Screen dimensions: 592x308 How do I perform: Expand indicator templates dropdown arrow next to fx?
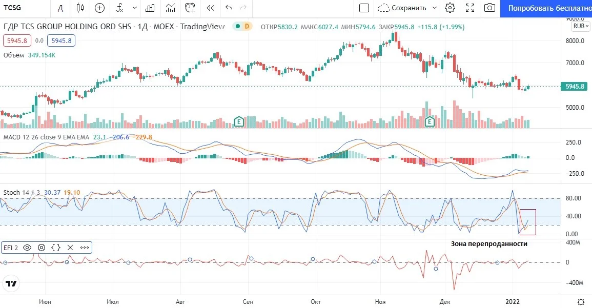(x=135, y=8)
